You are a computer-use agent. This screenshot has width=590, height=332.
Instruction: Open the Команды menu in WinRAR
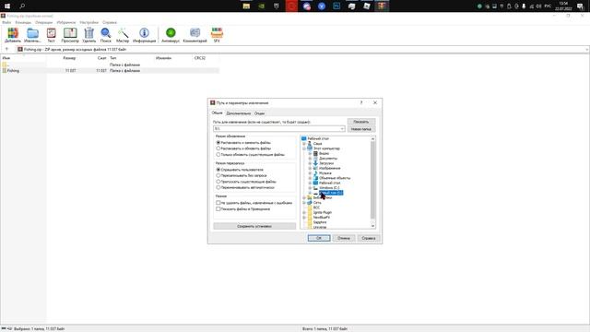coord(23,22)
